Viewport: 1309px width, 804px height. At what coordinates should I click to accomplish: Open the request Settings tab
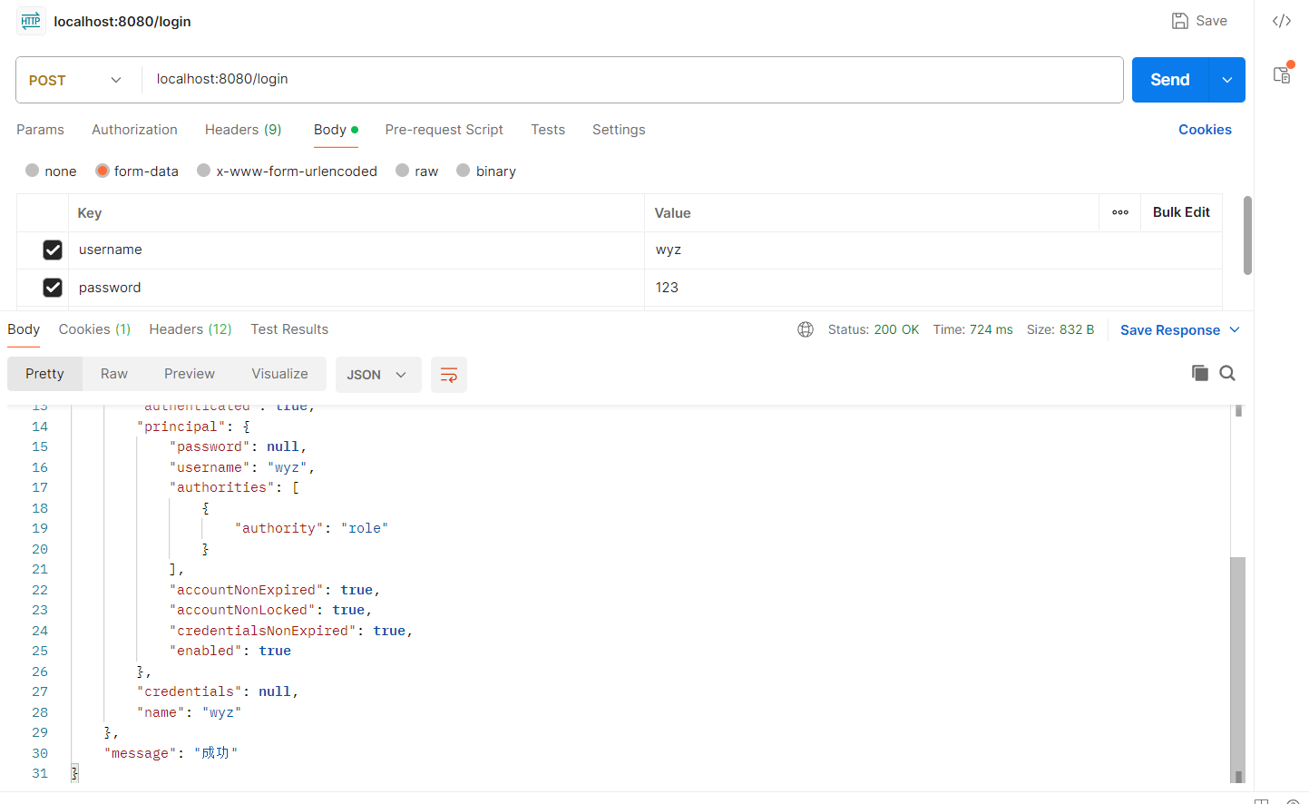tap(619, 130)
